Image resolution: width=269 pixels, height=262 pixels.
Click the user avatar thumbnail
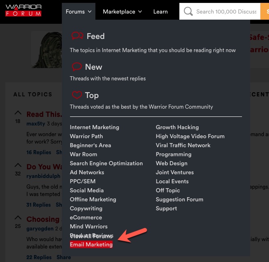(x=47, y=49)
